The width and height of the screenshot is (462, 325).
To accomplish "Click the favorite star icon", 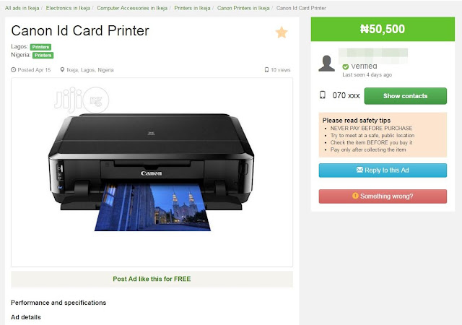I will tap(282, 32).
